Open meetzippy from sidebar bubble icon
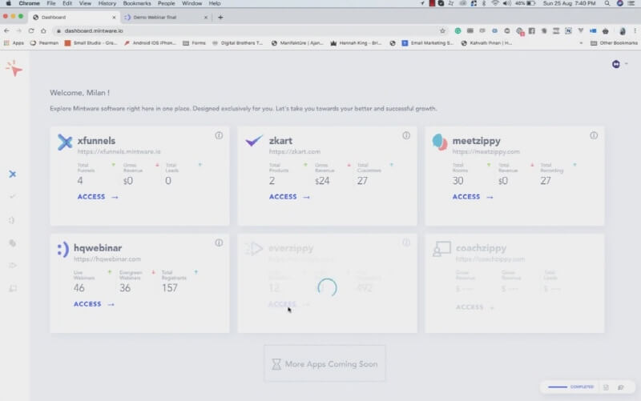641x401 pixels. coord(13,243)
